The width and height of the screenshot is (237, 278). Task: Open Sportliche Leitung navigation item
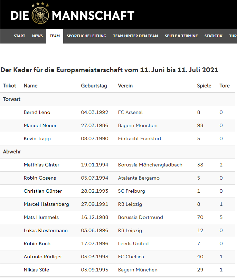click(86, 36)
